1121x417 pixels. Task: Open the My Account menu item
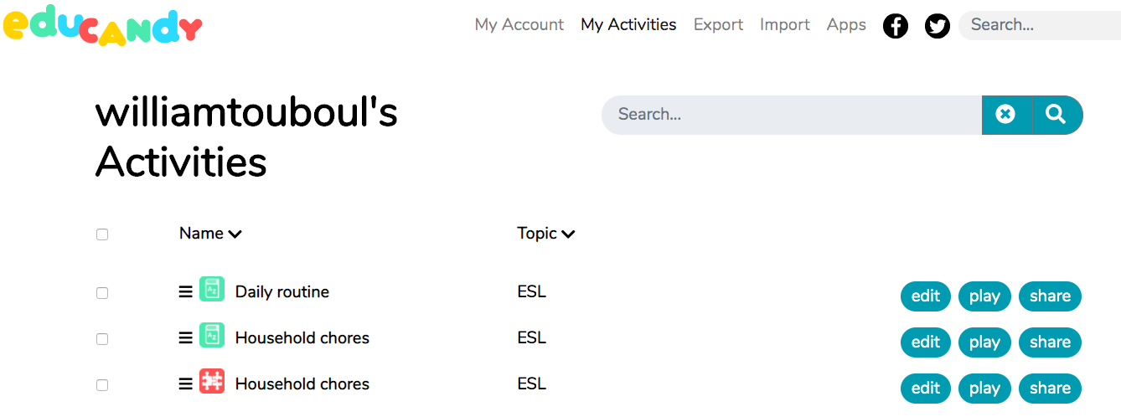point(519,25)
